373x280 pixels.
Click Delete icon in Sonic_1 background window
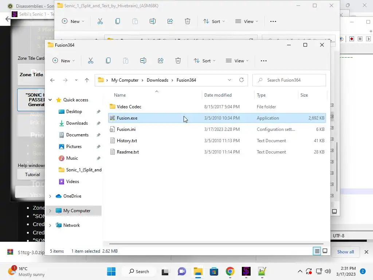click(x=188, y=22)
